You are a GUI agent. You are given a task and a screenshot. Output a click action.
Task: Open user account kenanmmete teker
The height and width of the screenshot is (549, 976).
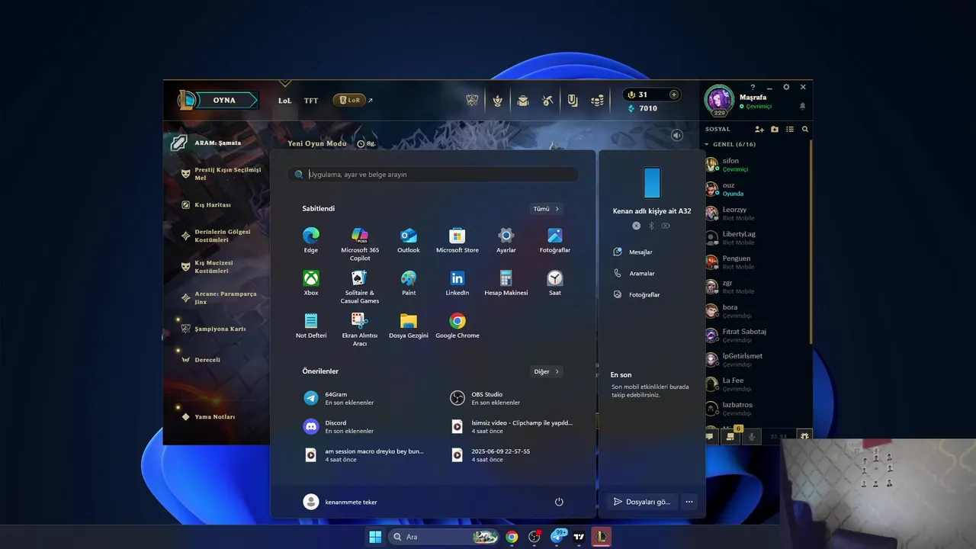pyautogui.click(x=340, y=502)
